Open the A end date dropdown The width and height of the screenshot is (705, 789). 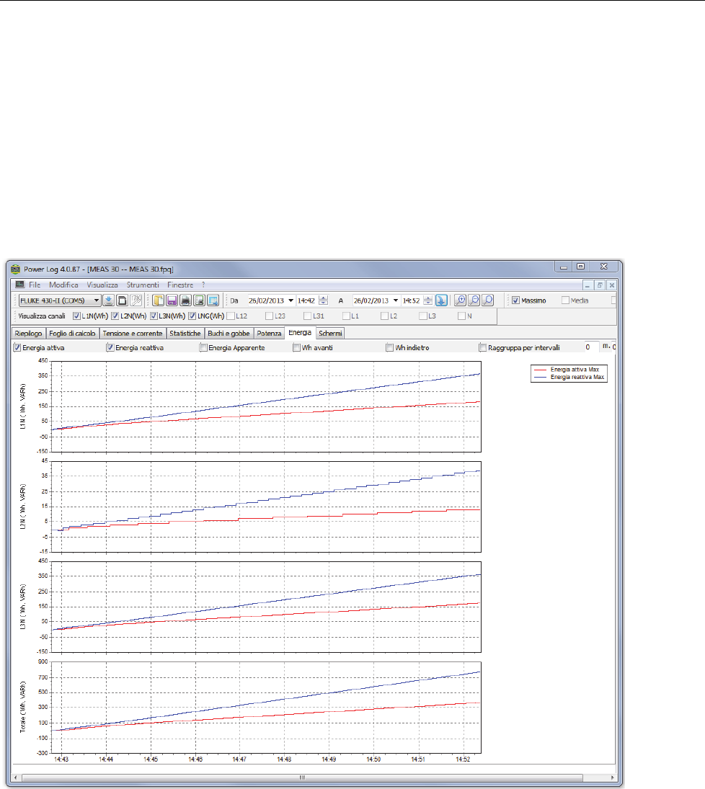pos(396,300)
